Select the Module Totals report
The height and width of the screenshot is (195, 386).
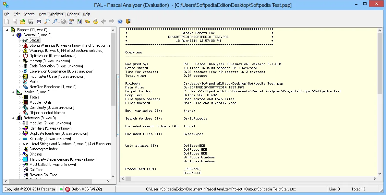[x=40, y=102]
